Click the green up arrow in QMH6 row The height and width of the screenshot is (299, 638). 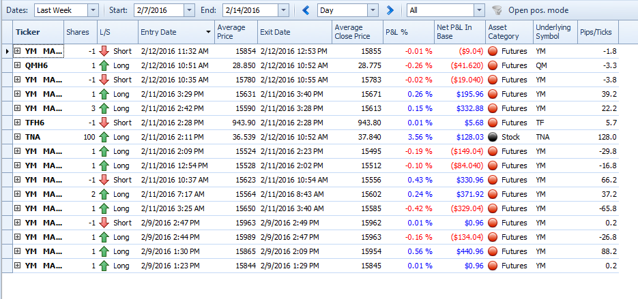point(104,65)
